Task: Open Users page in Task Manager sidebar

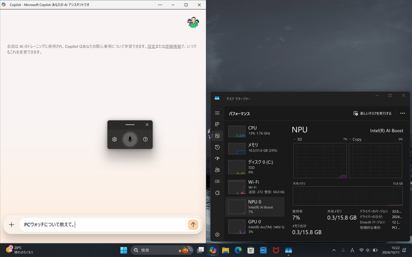Action: point(217,170)
